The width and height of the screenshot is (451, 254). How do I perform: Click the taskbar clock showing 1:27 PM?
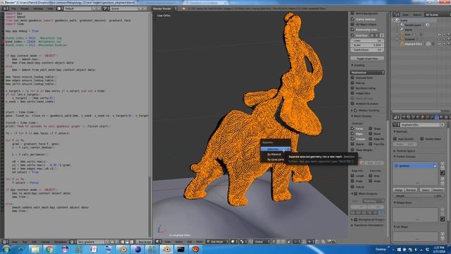(439, 248)
